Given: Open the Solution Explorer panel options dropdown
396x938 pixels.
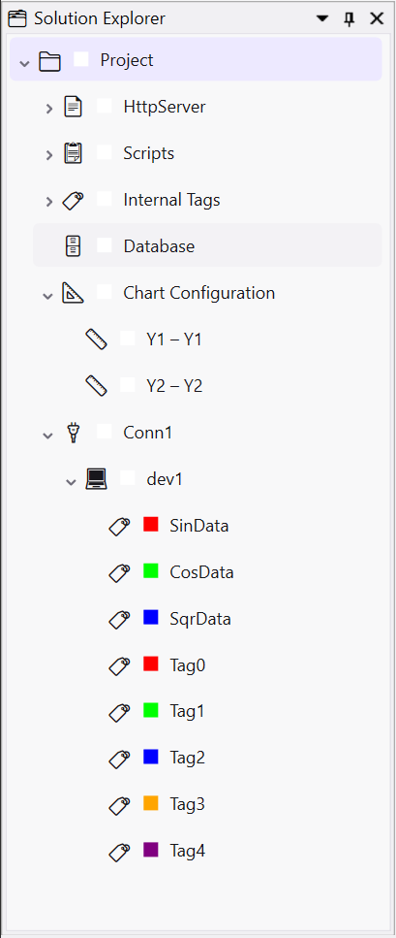Looking at the screenshot, I should coord(322,19).
